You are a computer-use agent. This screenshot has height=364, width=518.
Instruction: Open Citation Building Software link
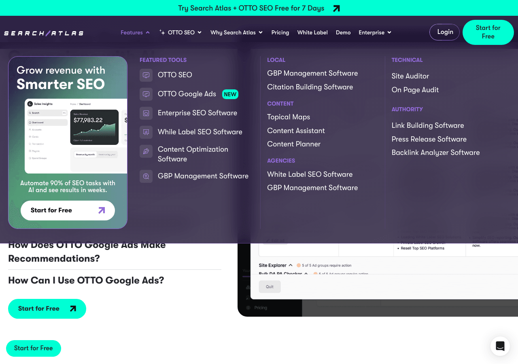pyautogui.click(x=310, y=87)
